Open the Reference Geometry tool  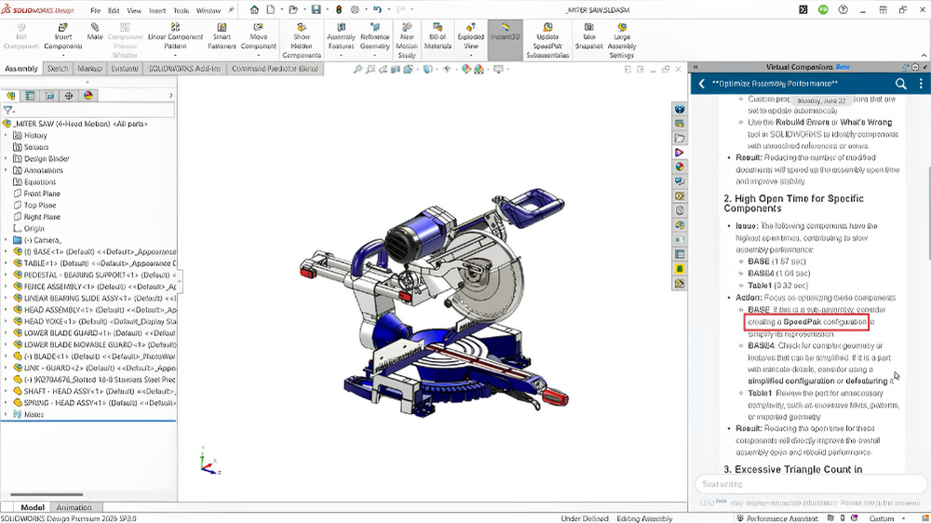[x=374, y=36]
